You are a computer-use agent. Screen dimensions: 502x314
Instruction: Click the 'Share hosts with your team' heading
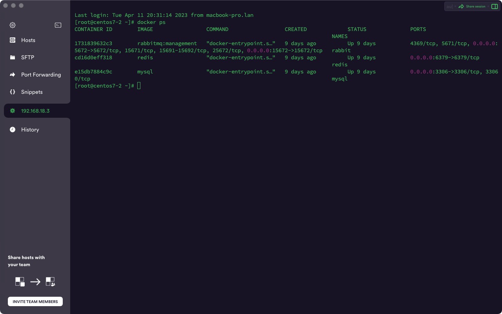click(x=26, y=261)
